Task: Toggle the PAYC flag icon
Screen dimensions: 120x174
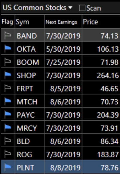Action: click(8, 114)
